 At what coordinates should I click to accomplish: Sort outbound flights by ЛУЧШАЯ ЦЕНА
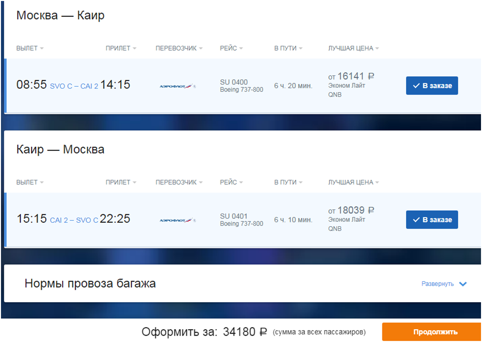353,48
